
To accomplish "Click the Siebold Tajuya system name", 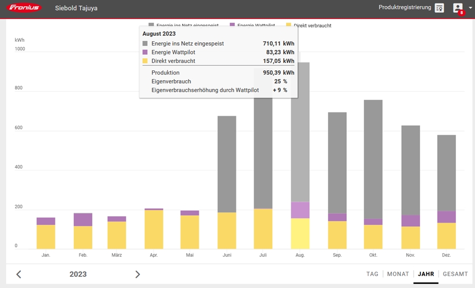I will tap(76, 8).
